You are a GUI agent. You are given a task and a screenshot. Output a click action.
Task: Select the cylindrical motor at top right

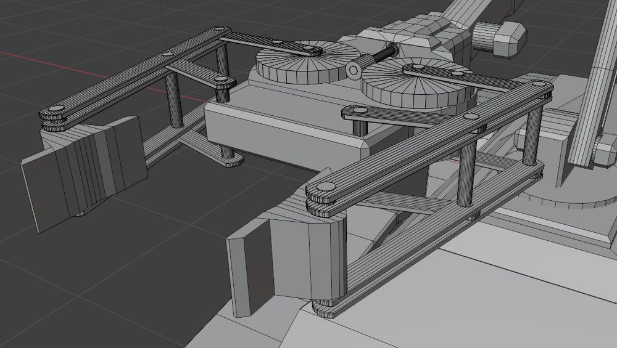point(499,38)
